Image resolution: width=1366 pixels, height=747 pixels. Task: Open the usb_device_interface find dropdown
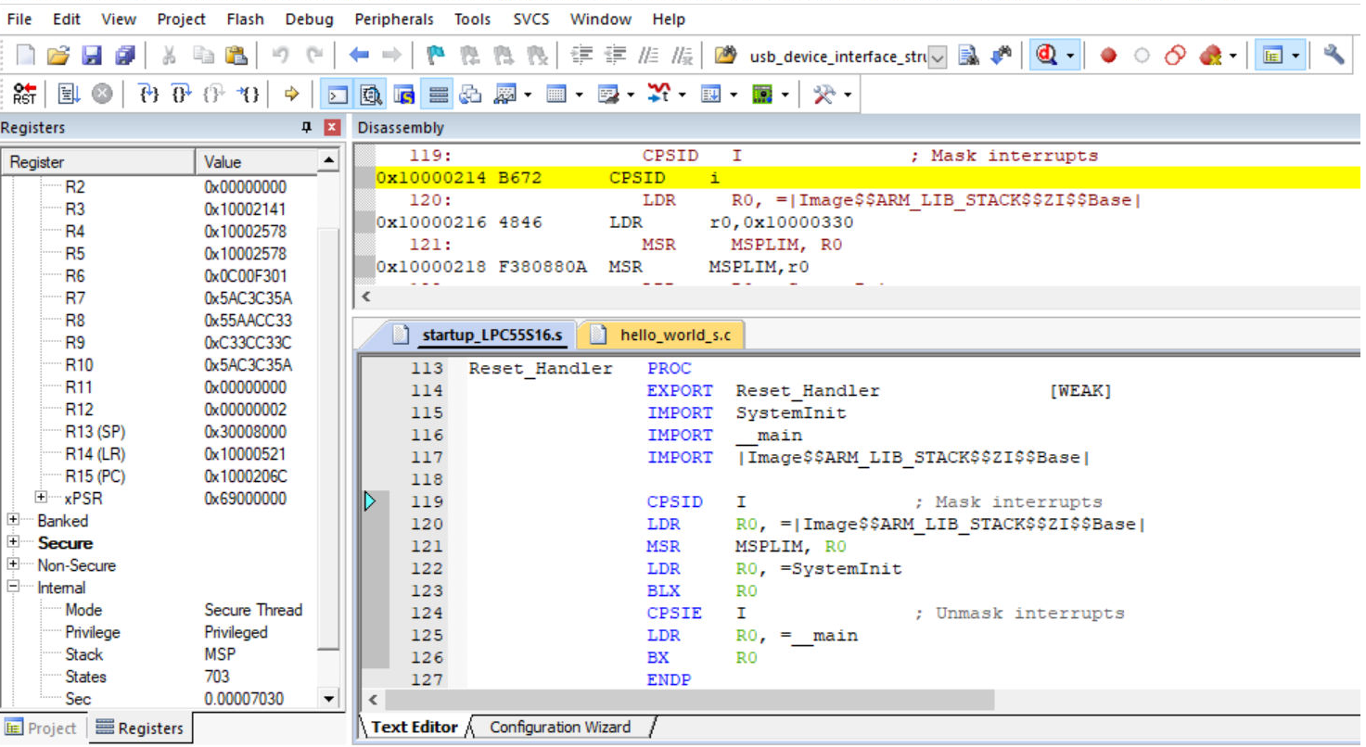938,57
